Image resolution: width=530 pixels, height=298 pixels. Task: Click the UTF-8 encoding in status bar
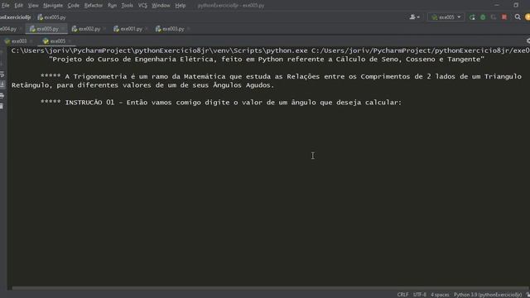pyautogui.click(x=420, y=295)
